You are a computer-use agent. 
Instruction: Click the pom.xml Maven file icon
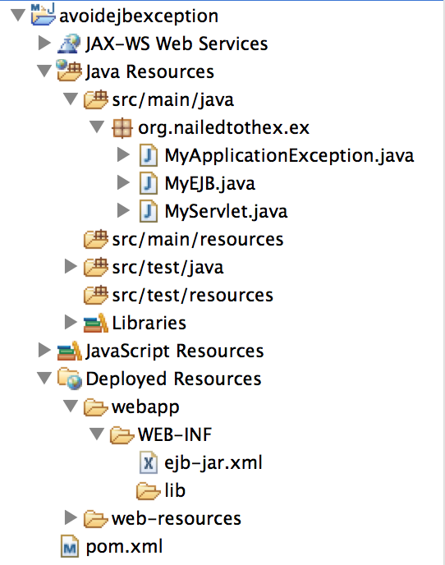pos(70,547)
